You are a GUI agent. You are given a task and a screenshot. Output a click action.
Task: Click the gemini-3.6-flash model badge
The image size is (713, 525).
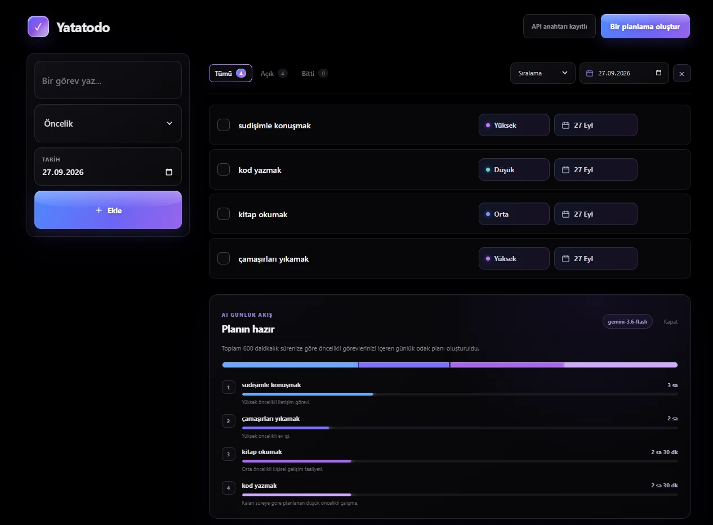[627, 322]
